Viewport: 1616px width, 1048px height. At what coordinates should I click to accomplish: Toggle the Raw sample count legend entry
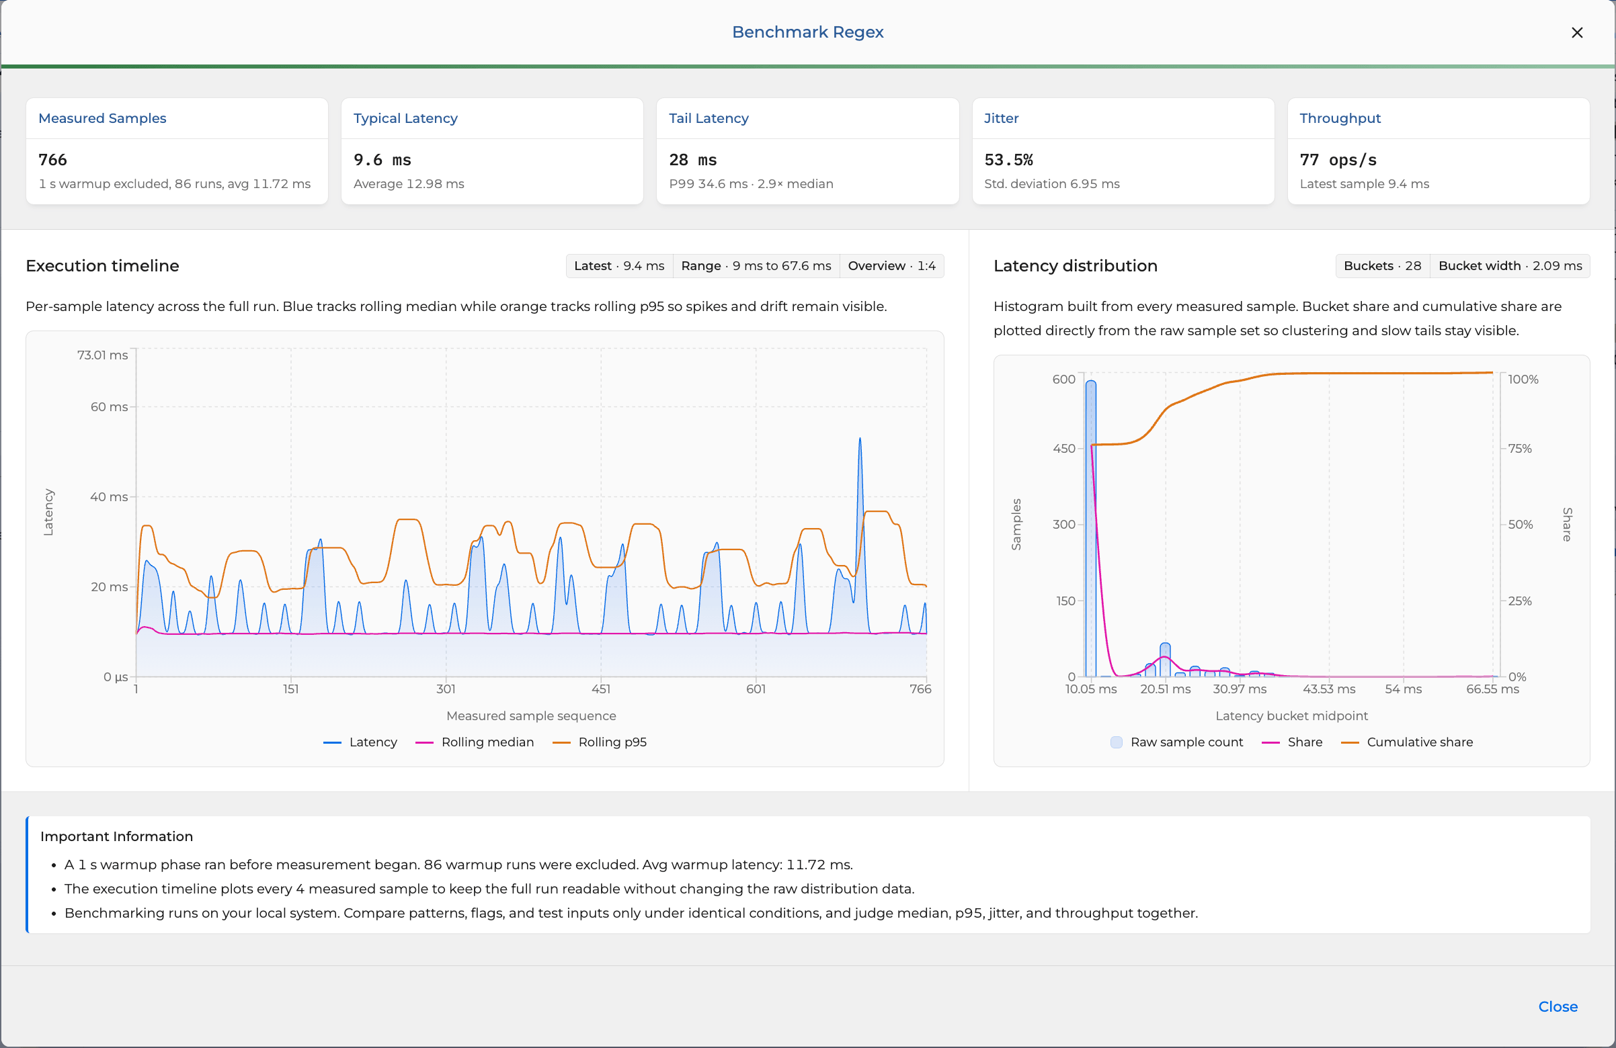click(1176, 742)
